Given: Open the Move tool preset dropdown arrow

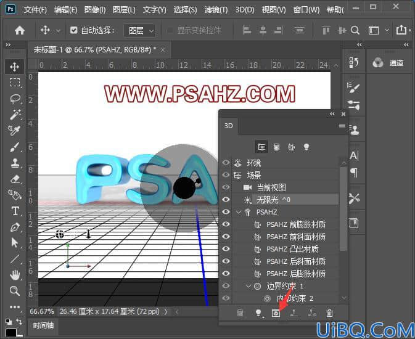Looking at the screenshot, I should [58, 31].
